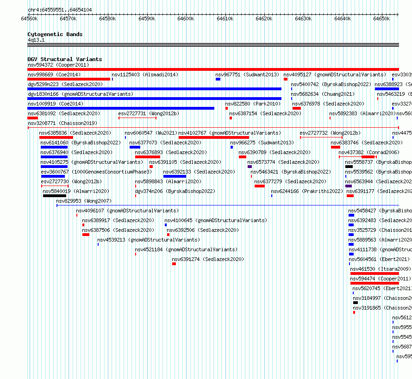Click nsv4095127 (gnomADStructuralVariants) label
This screenshot has width=412, height=379.
335,75
